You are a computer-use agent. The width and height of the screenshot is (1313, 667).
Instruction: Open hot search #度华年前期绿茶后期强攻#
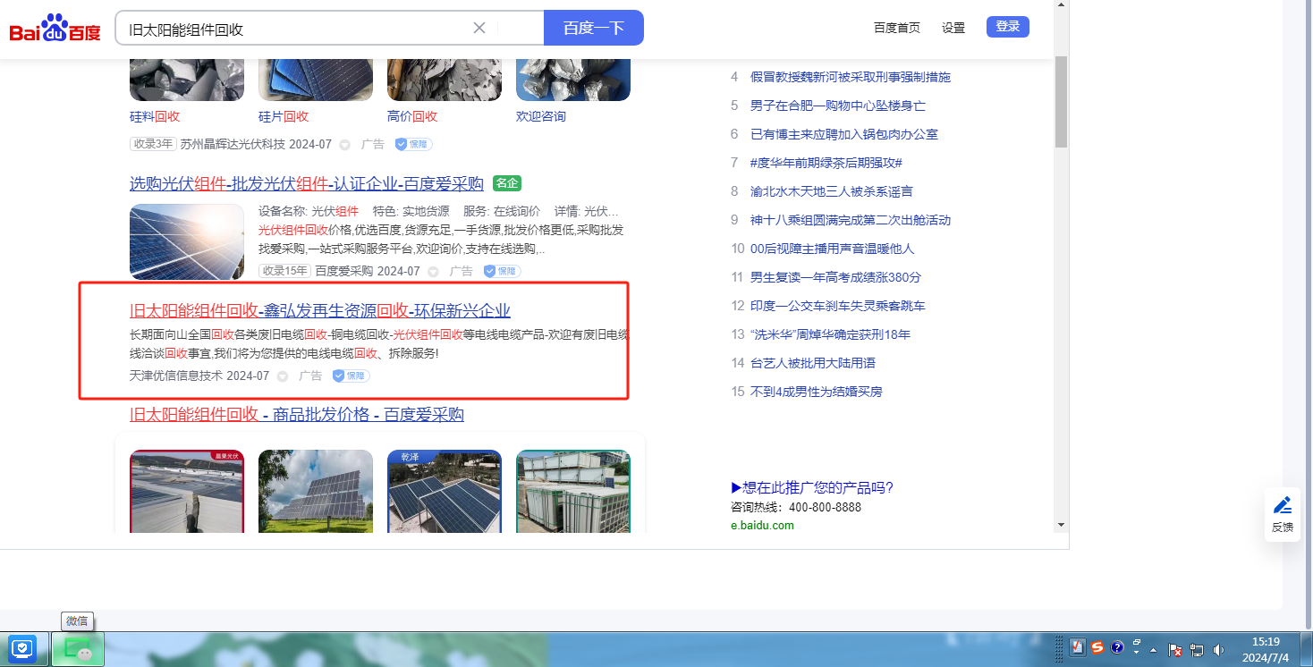(x=826, y=163)
